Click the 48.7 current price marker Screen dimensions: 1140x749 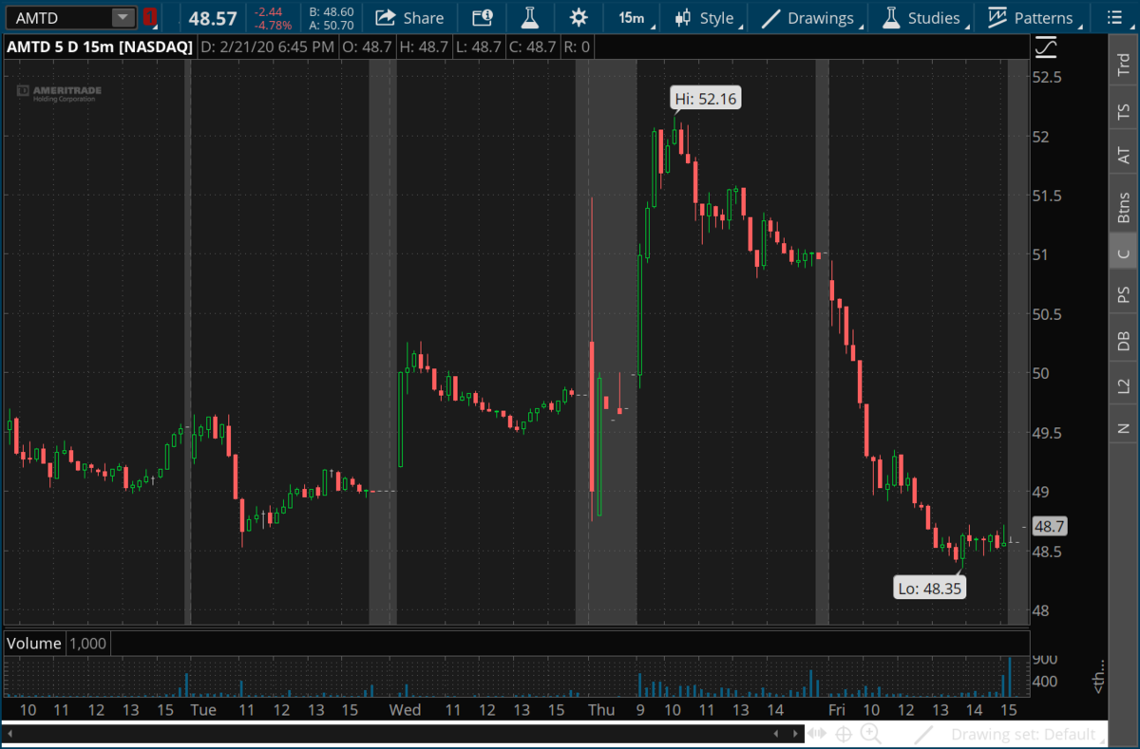1050,526
